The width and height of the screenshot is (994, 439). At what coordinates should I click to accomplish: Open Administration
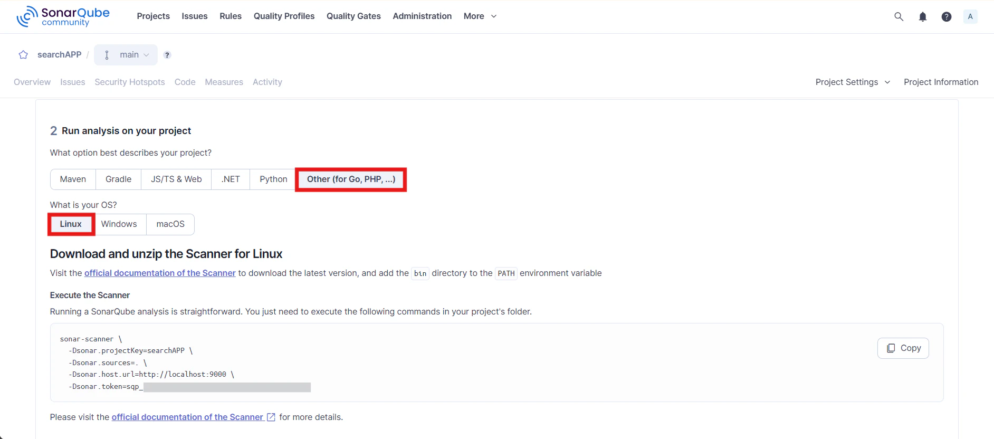[x=422, y=16]
